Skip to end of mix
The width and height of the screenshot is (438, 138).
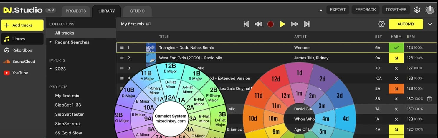click(x=307, y=24)
